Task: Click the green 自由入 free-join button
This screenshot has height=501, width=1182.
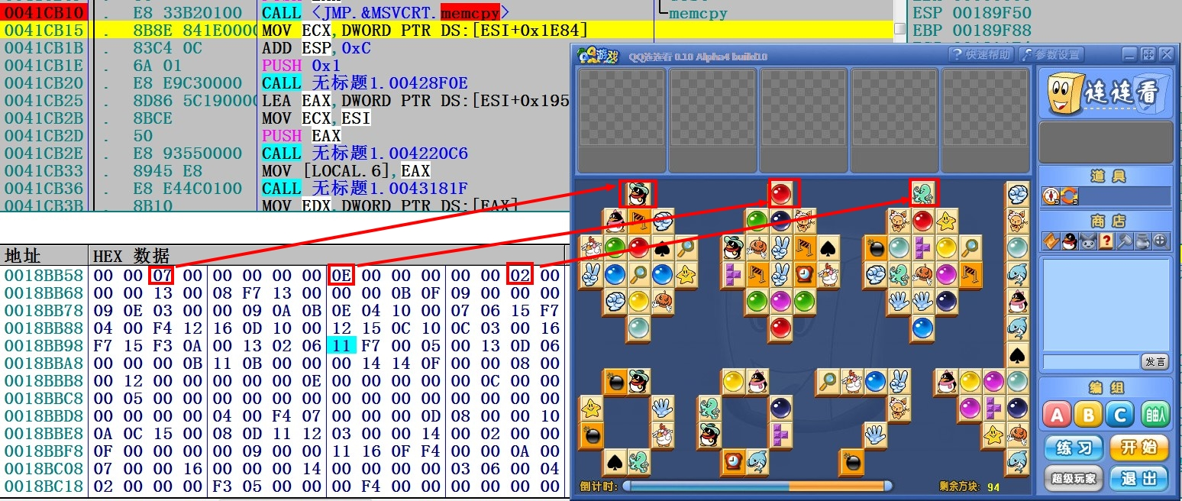Action: (x=1155, y=415)
